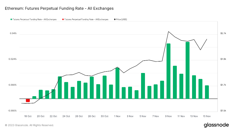Click the 0.04% label on left axis

[13, 34]
